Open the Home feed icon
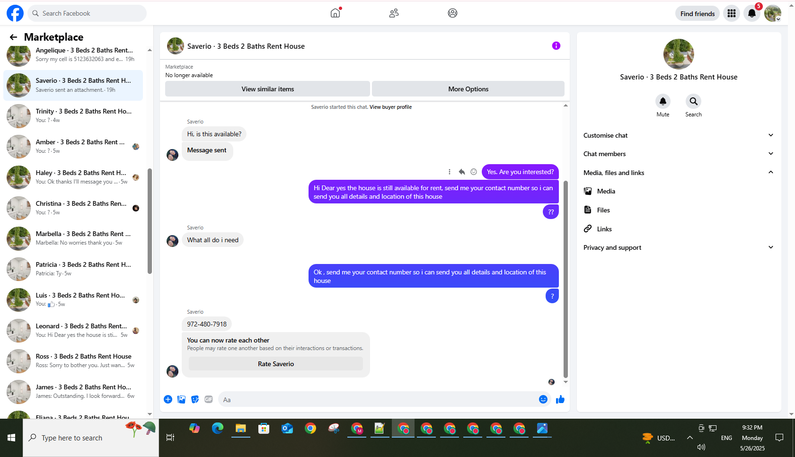The image size is (795, 457). pos(335,13)
